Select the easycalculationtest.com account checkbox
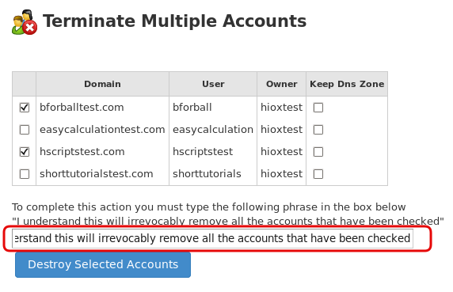Screen dimensions: 453x292 [25, 130]
